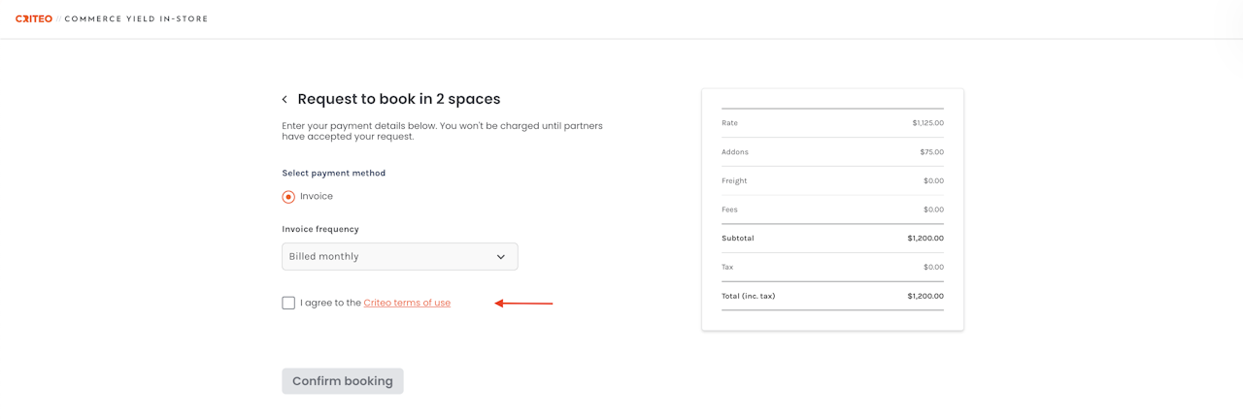Screen dimensions: 1243x419
Task: Click the Select payment method label
Action: point(333,173)
